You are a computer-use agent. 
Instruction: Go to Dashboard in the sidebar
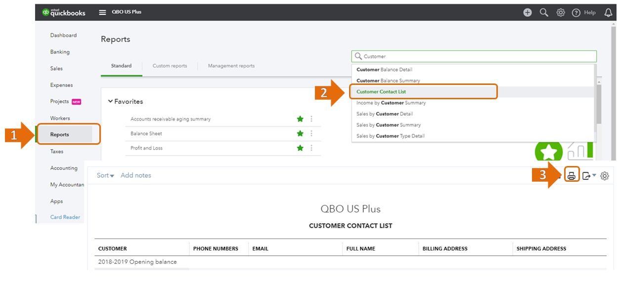pos(63,35)
